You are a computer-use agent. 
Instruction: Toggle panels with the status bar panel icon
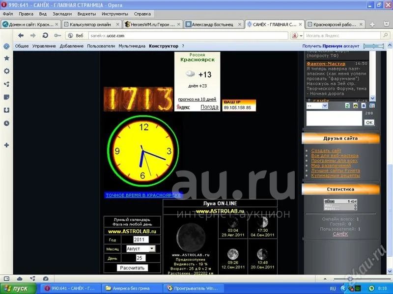[7, 279]
